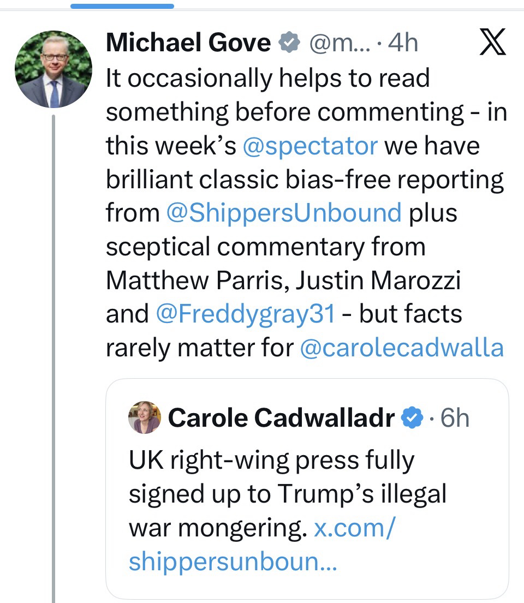The height and width of the screenshot is (603, 524).
Task: Click the "Matthew Parris, Justin Marozzi" text
Action: tap(283, 280)
